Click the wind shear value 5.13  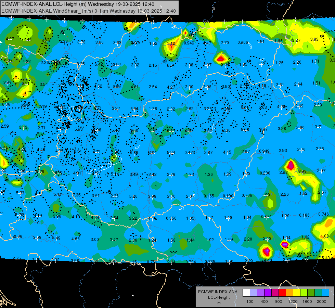tap(326, 258)
